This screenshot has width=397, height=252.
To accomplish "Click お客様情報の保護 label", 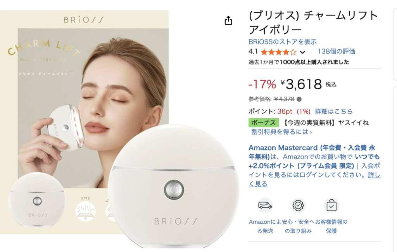I will click(331, 226).
